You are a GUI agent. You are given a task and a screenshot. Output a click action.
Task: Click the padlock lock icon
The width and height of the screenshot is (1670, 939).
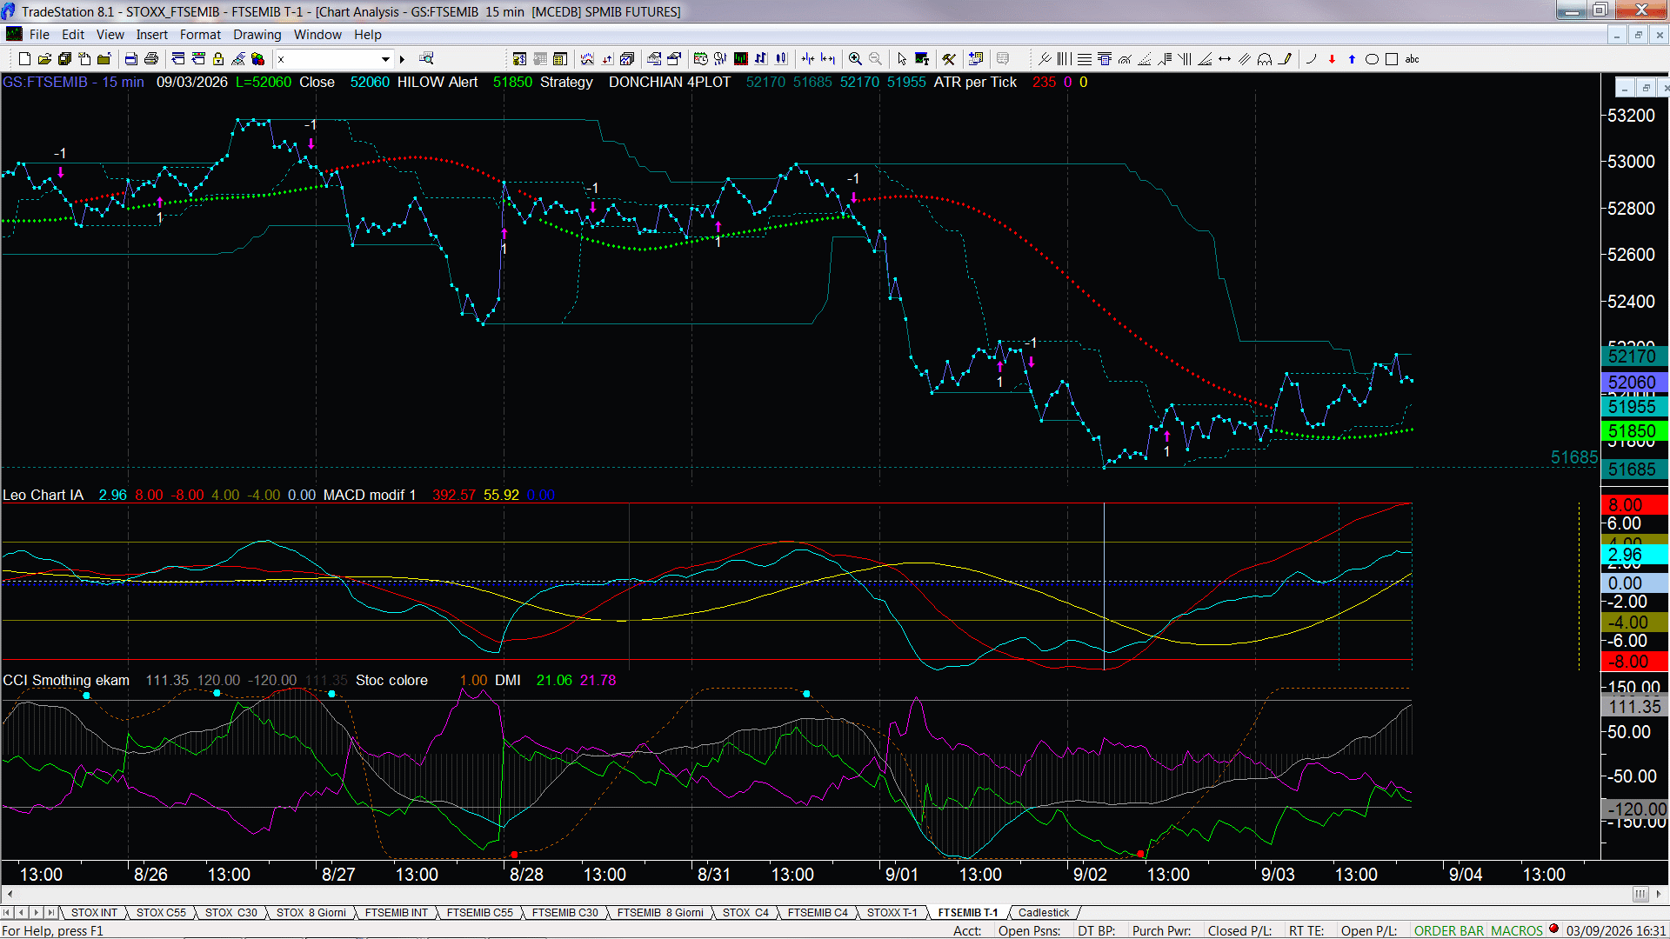(x=218, y=59)
